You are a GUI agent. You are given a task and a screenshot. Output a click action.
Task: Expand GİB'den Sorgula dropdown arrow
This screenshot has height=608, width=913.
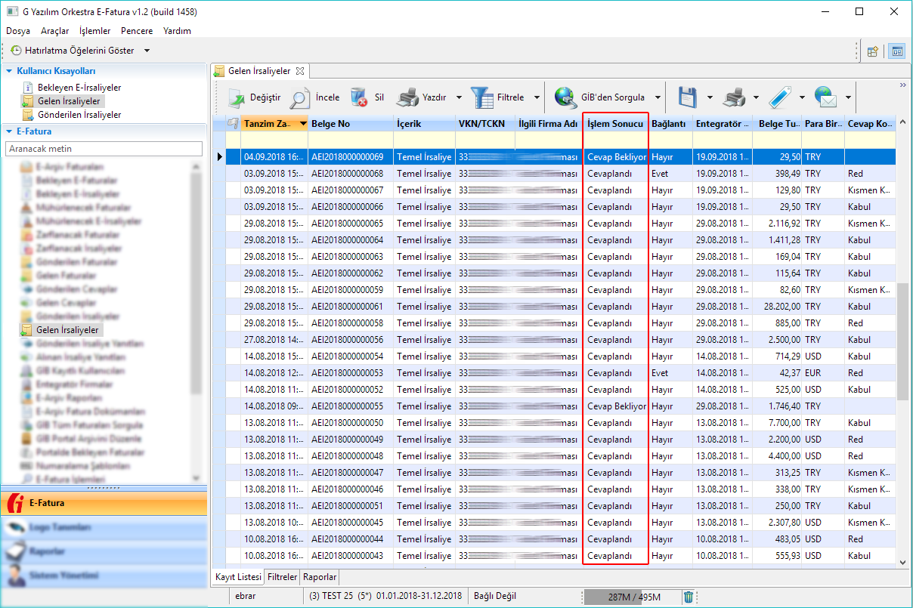point(658,97)
